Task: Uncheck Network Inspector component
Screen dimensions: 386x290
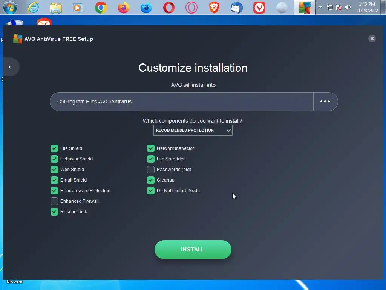Action: click(x=151, y=148)
